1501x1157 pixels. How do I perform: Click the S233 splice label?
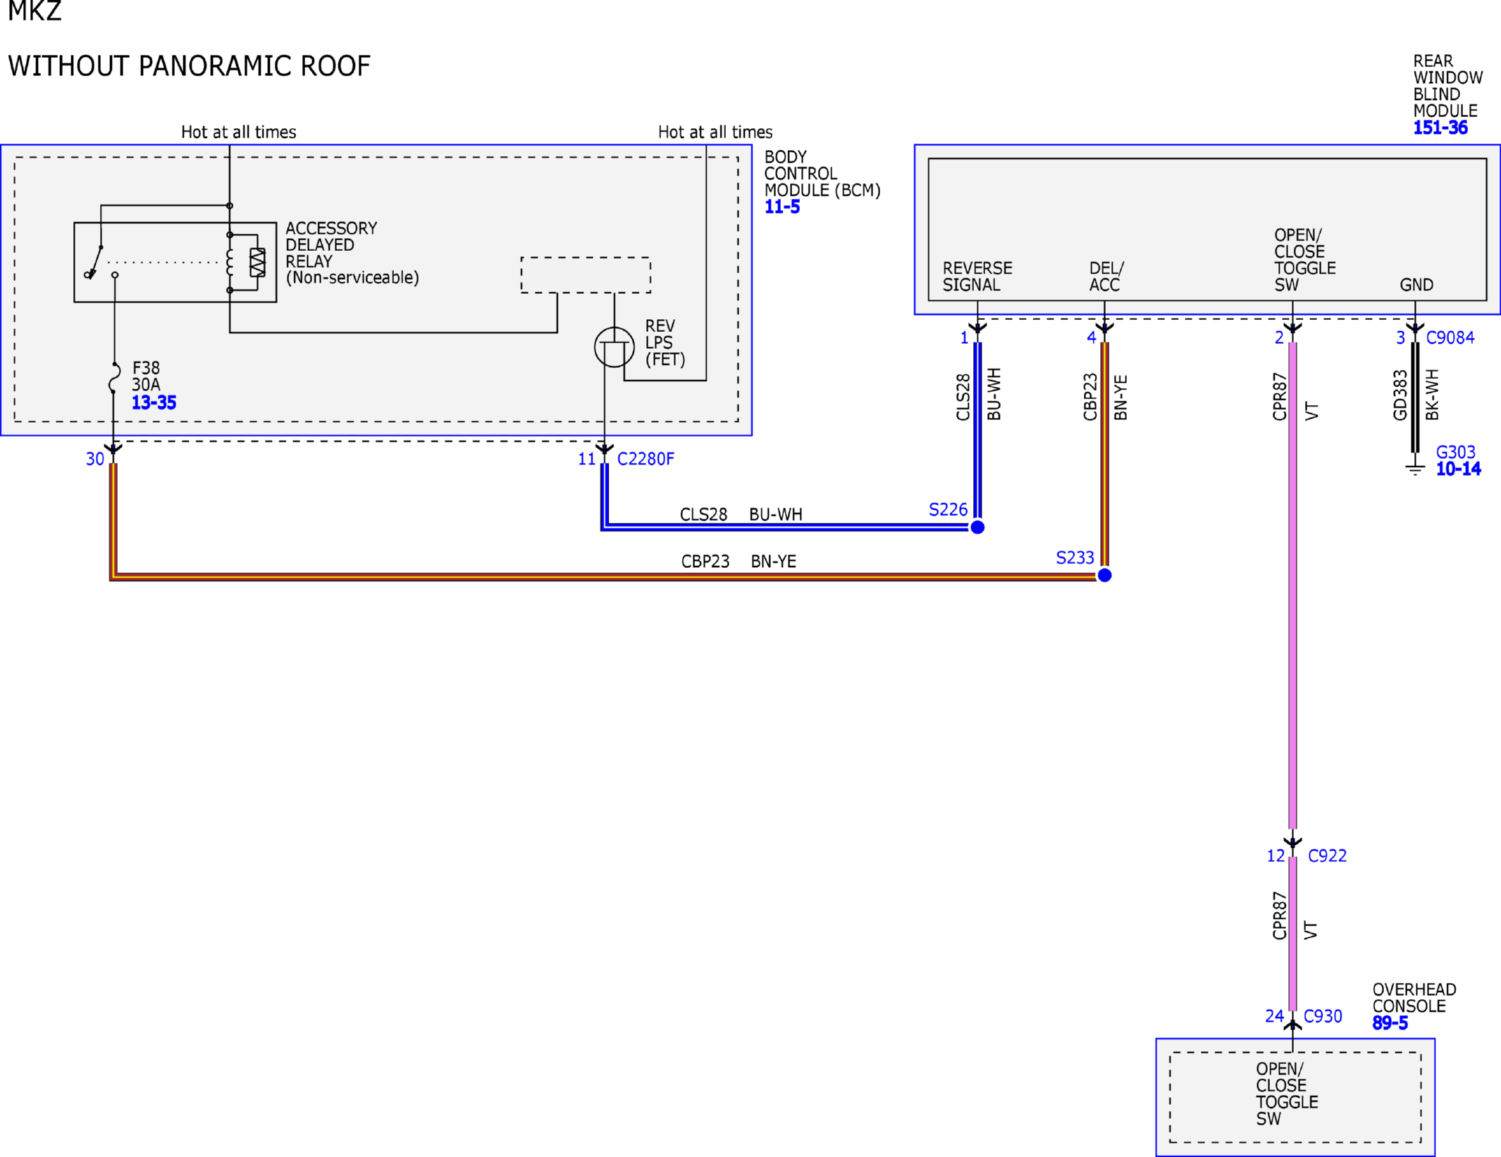1075,559
